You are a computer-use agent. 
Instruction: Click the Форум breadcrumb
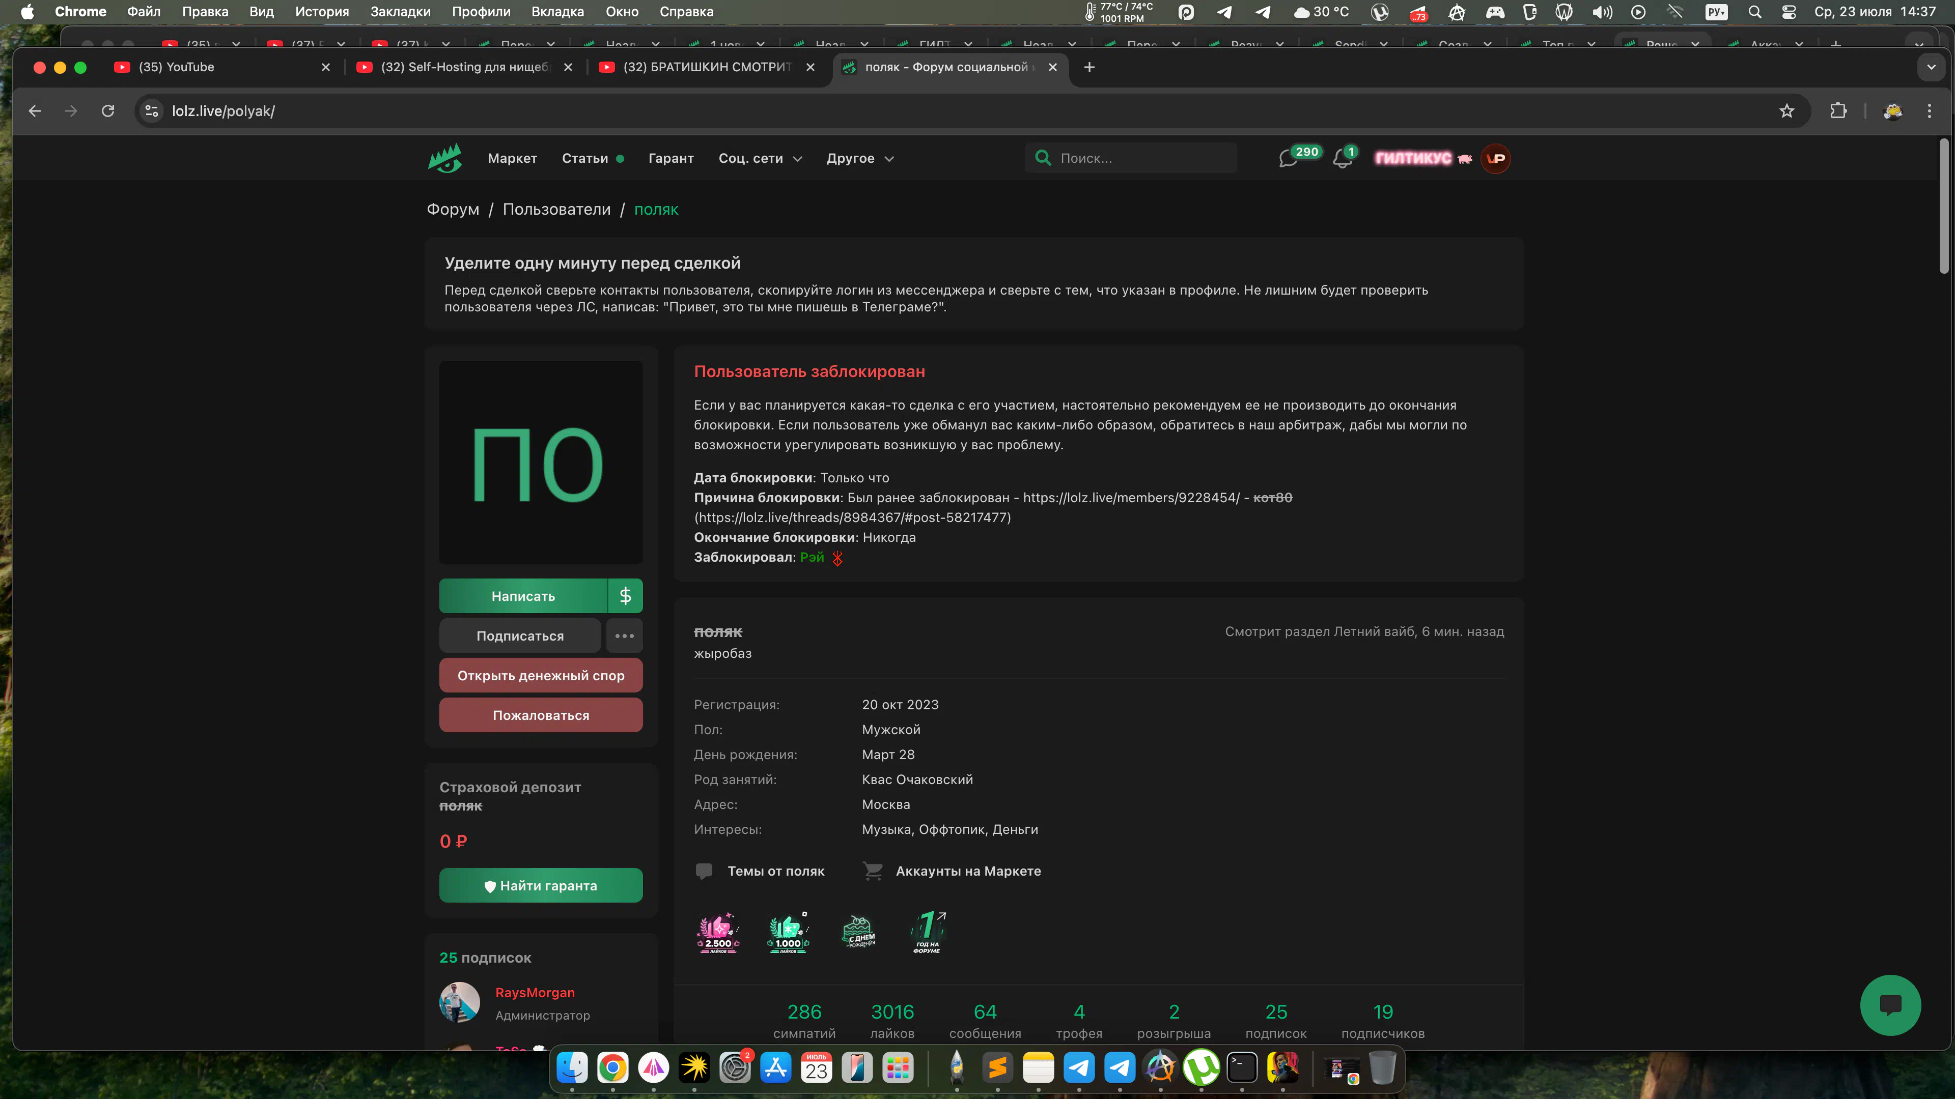(x=453, y=209)
